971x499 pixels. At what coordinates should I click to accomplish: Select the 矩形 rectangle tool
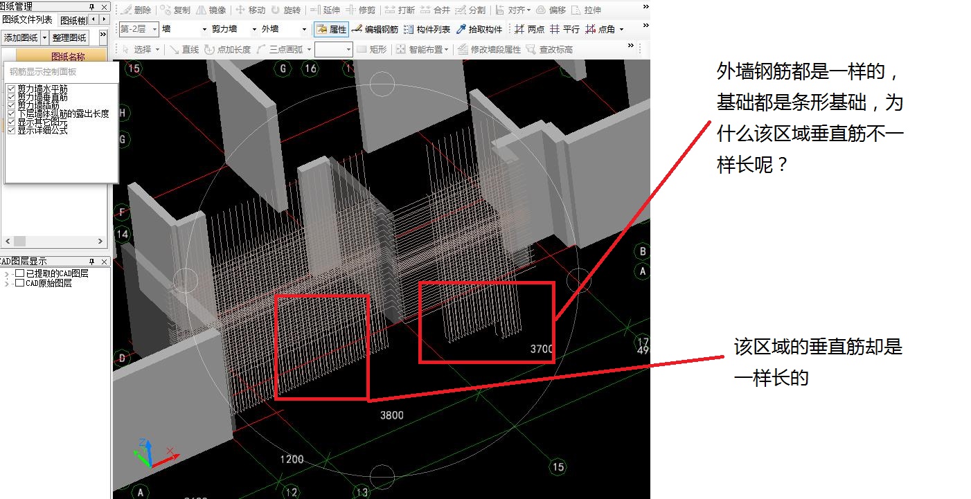pyautogui.click(x=372, y=49)
